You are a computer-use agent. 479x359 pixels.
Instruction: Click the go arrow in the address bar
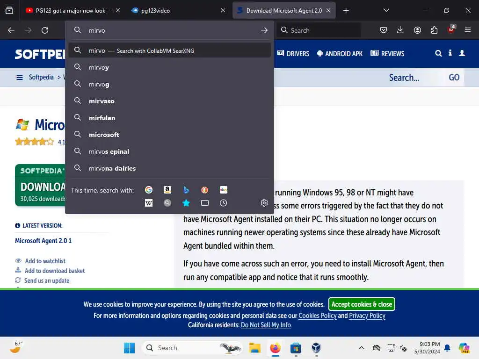coord(264,30)
